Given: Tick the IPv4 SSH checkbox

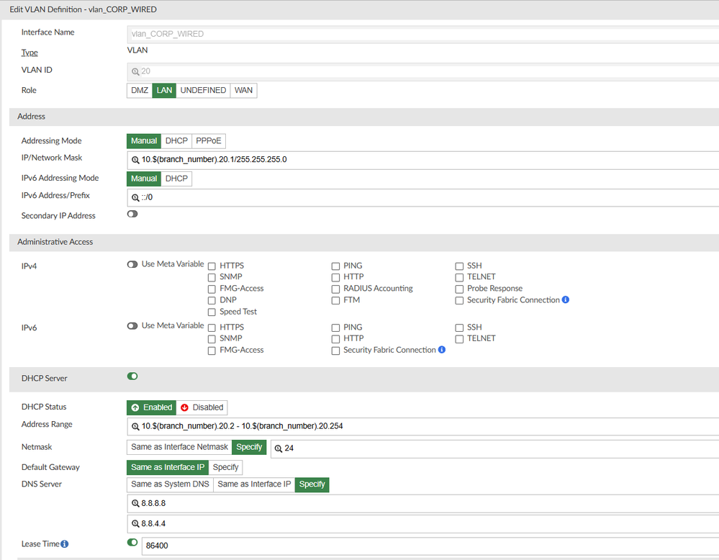Looking at the screenshot, I should (459, 266).
